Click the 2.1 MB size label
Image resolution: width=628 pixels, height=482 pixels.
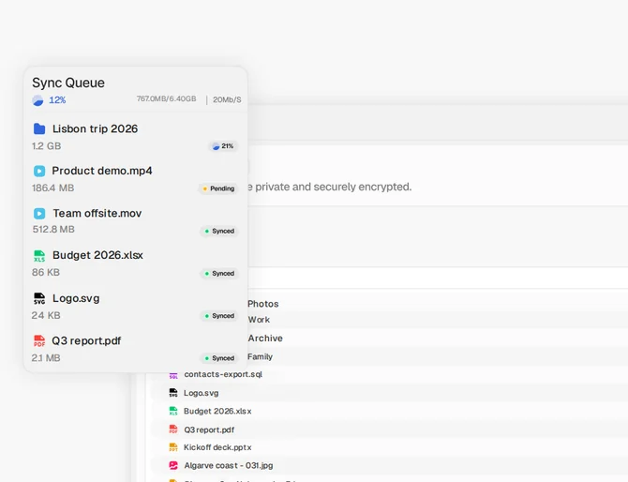click(46, 358)
